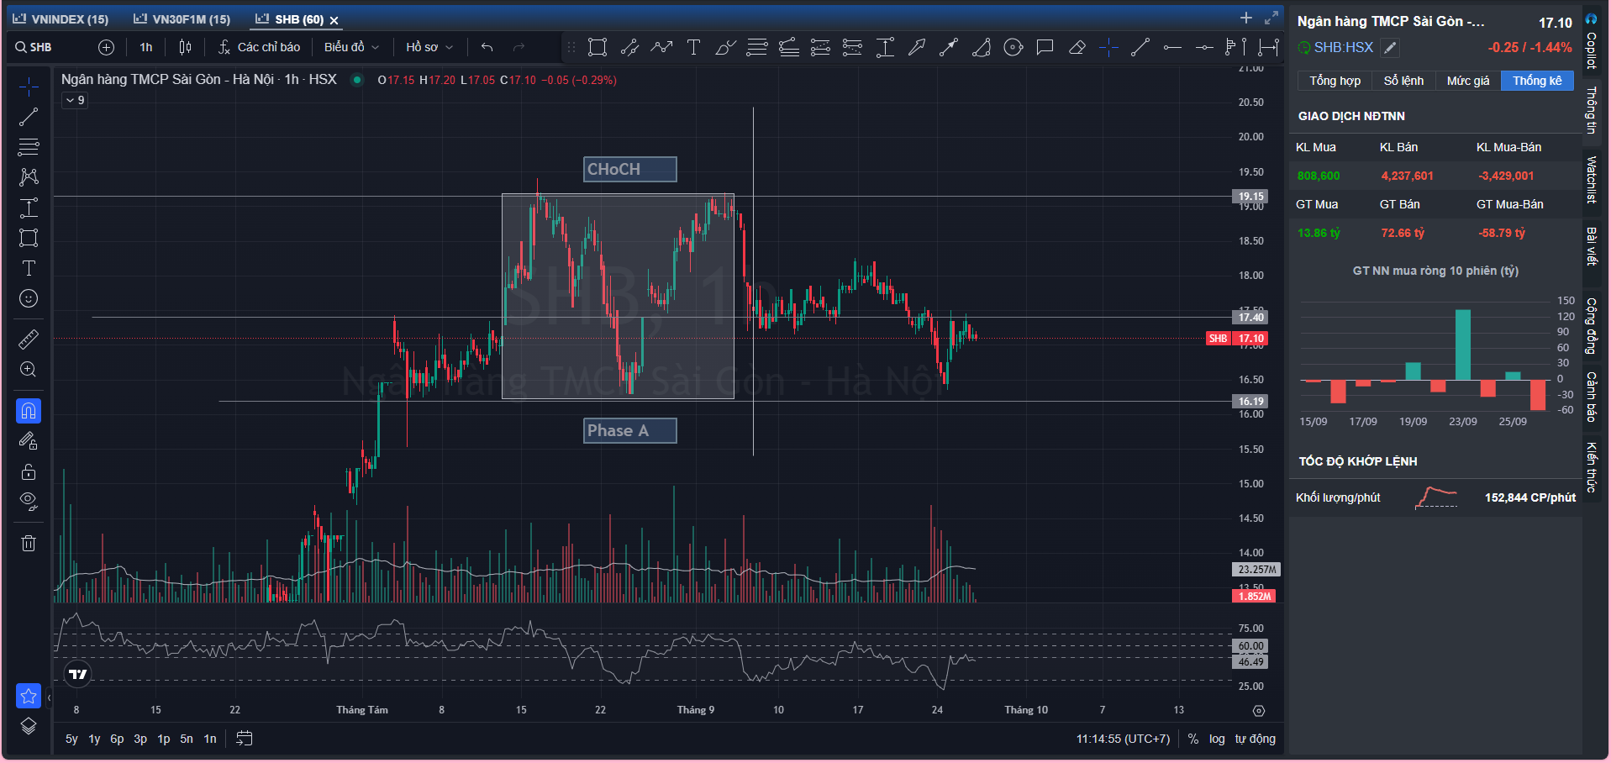Image resolution: width=1611 pixels, height=763 pixels.
Task: Toggle percent scale mode
Action: (1192, 739)
